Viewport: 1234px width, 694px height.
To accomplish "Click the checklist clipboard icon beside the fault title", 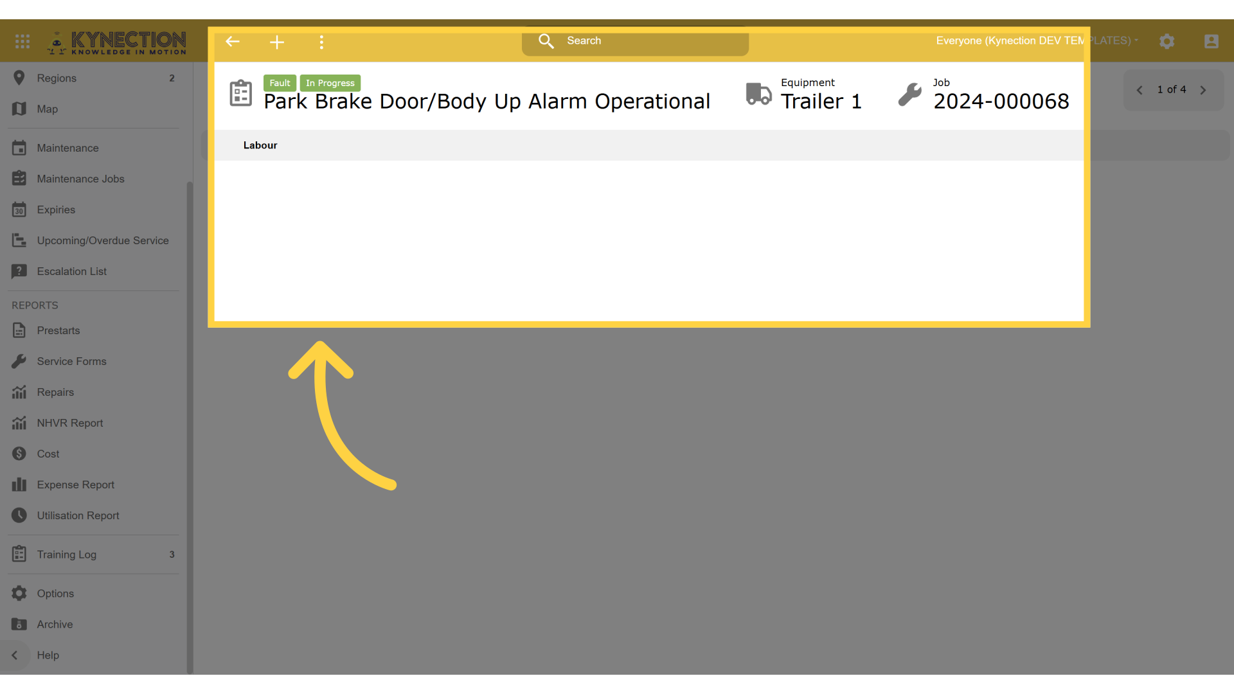I will tap(241, 94).
